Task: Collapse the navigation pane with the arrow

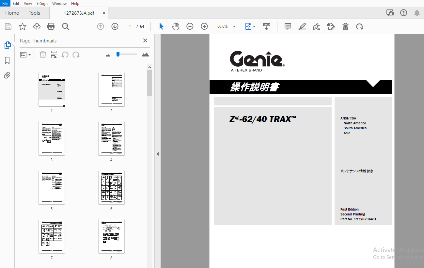Action: pos(158,154)
